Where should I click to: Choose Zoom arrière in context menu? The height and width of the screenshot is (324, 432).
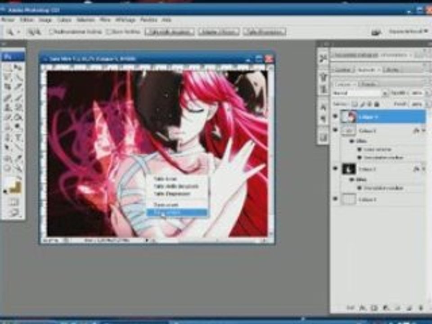pos(176,212)
